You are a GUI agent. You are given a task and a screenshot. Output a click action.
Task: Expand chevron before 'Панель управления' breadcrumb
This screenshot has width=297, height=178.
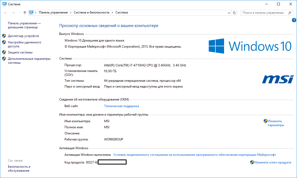pyautogui.click(x=36, y=12)
